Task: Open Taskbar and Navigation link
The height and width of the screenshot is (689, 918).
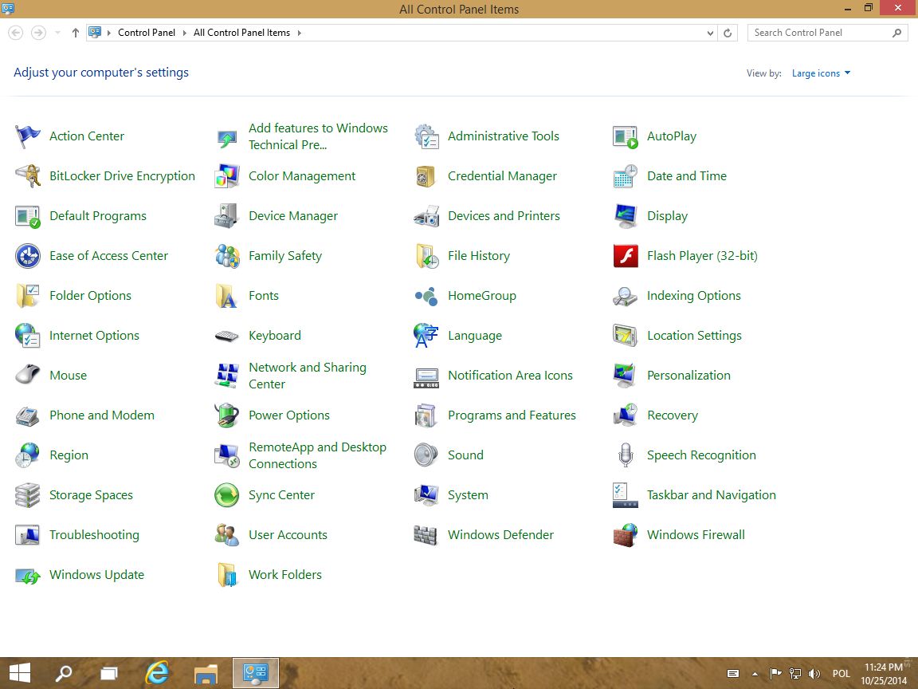Action: 712,495
